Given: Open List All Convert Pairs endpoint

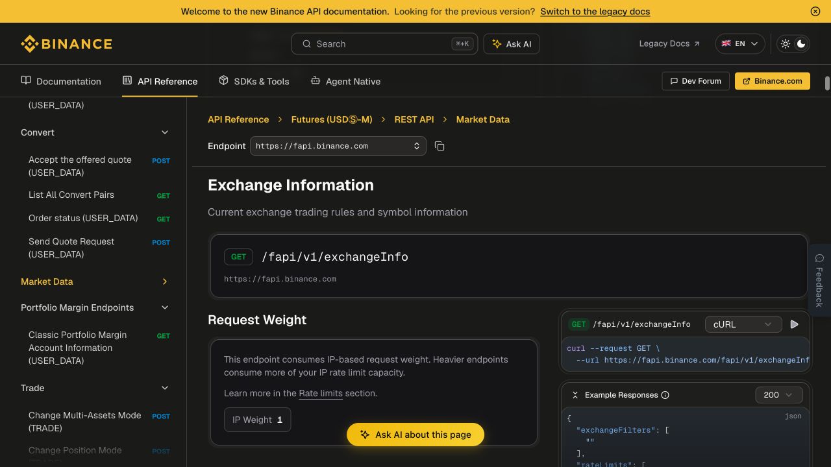Looking at the screenshot, I should pyautogui.click(x=99, y=195).
